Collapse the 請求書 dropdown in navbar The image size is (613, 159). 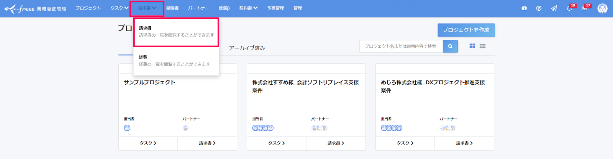147,8
